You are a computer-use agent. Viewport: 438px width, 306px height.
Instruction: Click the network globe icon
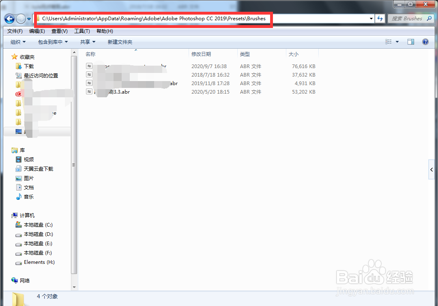tap(15, 280)
